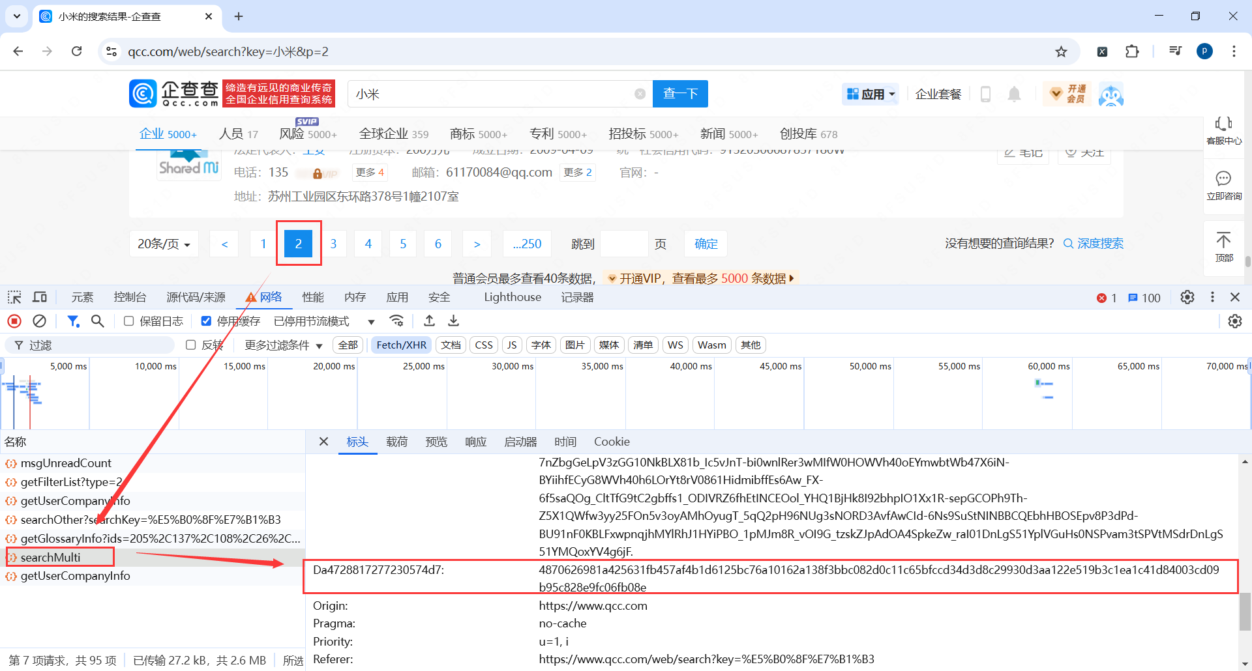Import a HAR file with upload icon

coord(429,321)
